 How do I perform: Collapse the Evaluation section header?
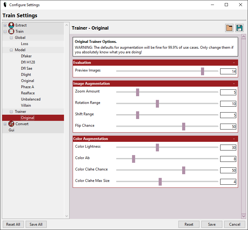coord(234,63)
